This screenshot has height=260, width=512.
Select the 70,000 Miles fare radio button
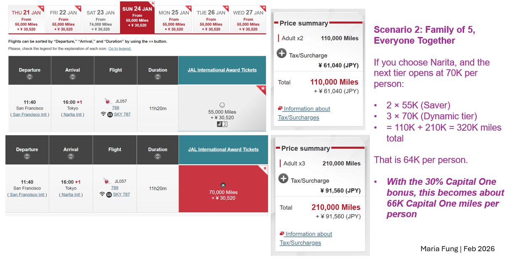coord(223,185)
